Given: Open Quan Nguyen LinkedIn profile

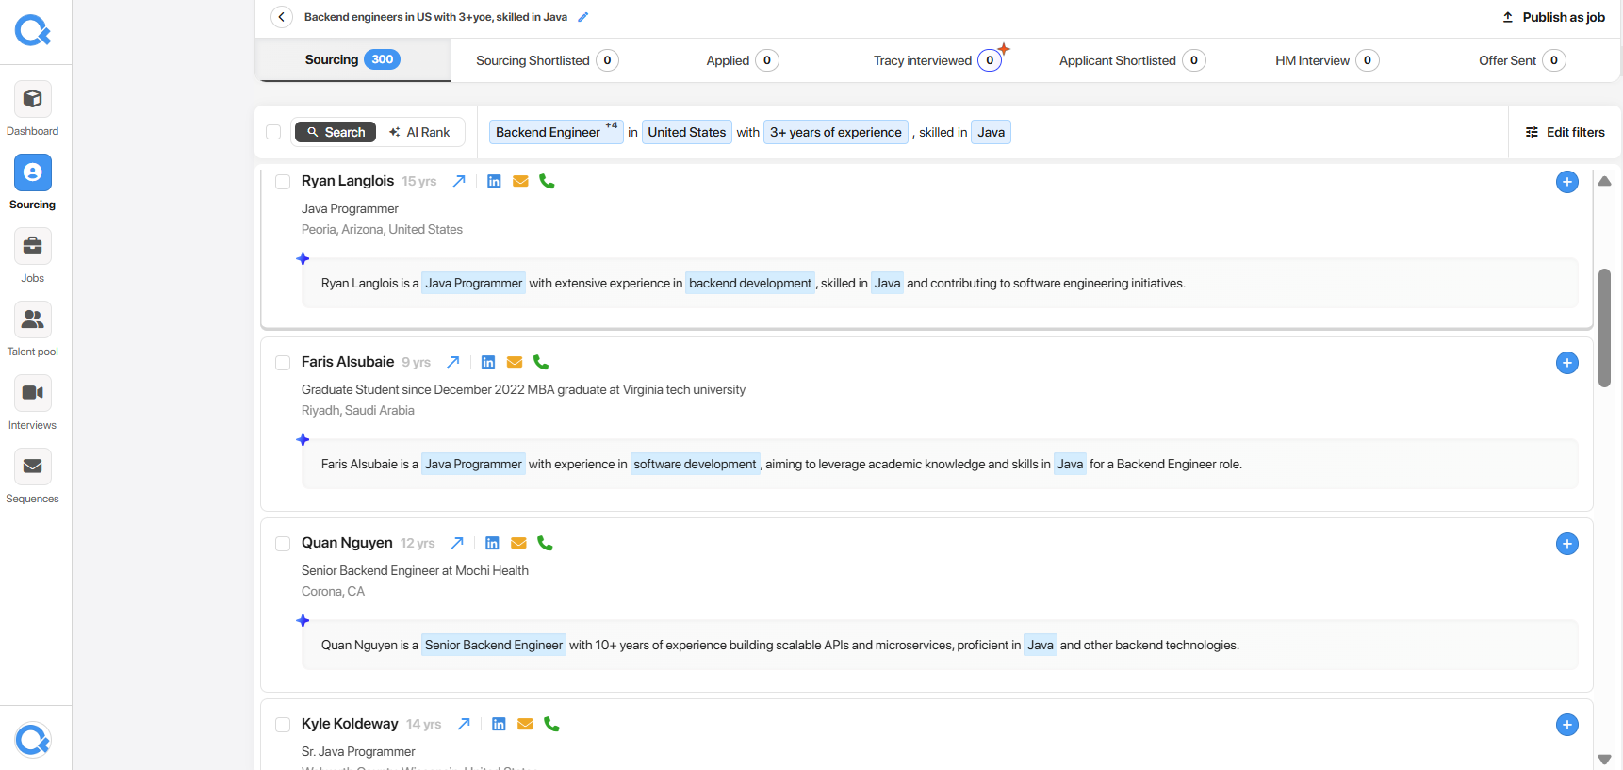Looking at the screenshot, I should point(492,543).
